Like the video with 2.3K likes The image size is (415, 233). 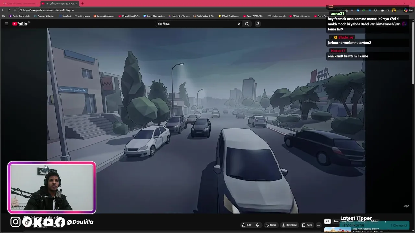click(246, 225)
